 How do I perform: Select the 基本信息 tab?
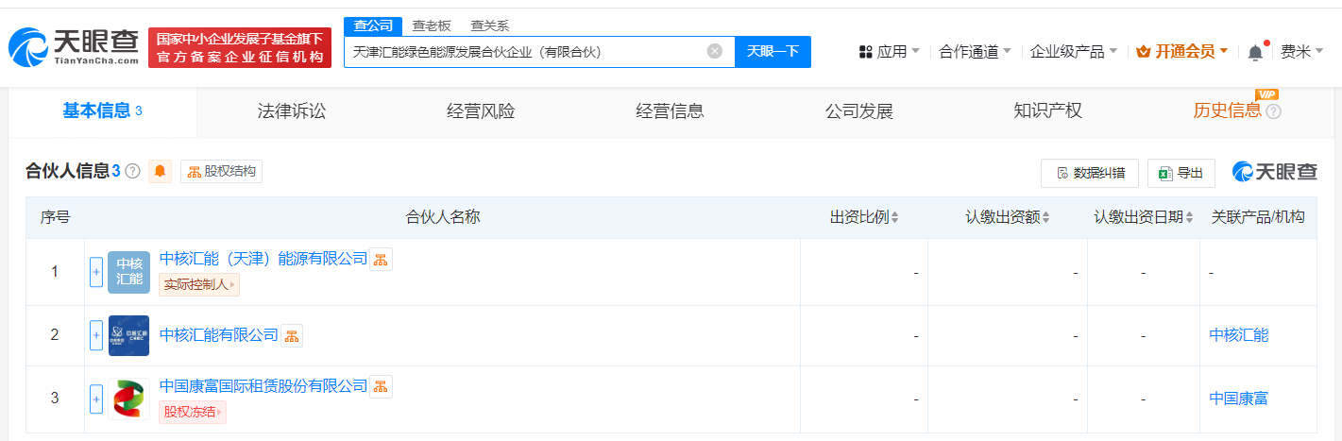(102, 111)
